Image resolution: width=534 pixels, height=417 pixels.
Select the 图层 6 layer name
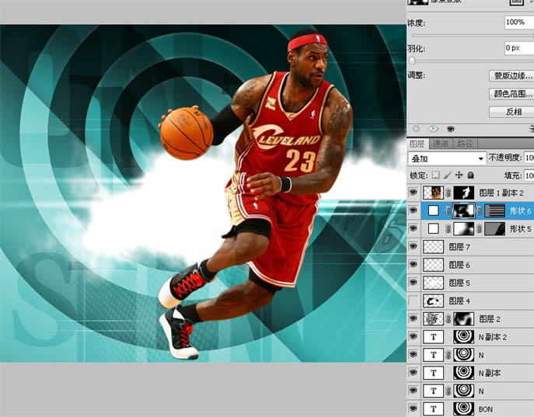[x=459, y=265]
